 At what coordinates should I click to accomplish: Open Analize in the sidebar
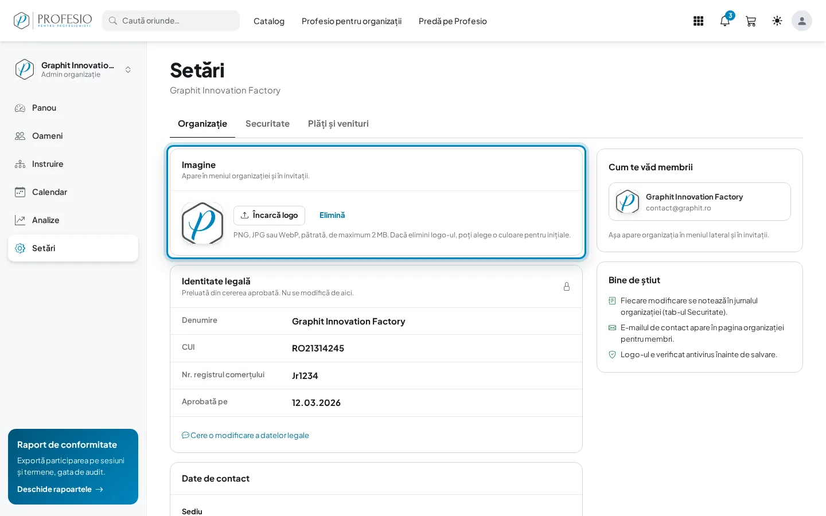[x=73, y=220]
